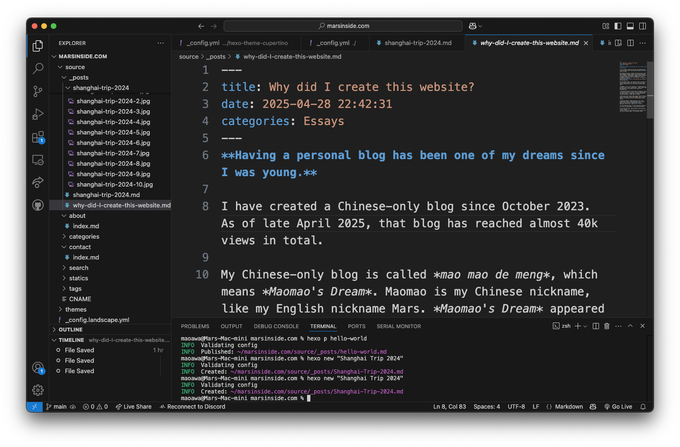Open the GitHub icon in activity bar
The height and width of the screenshot is (447, 680).
pos(38,205)
